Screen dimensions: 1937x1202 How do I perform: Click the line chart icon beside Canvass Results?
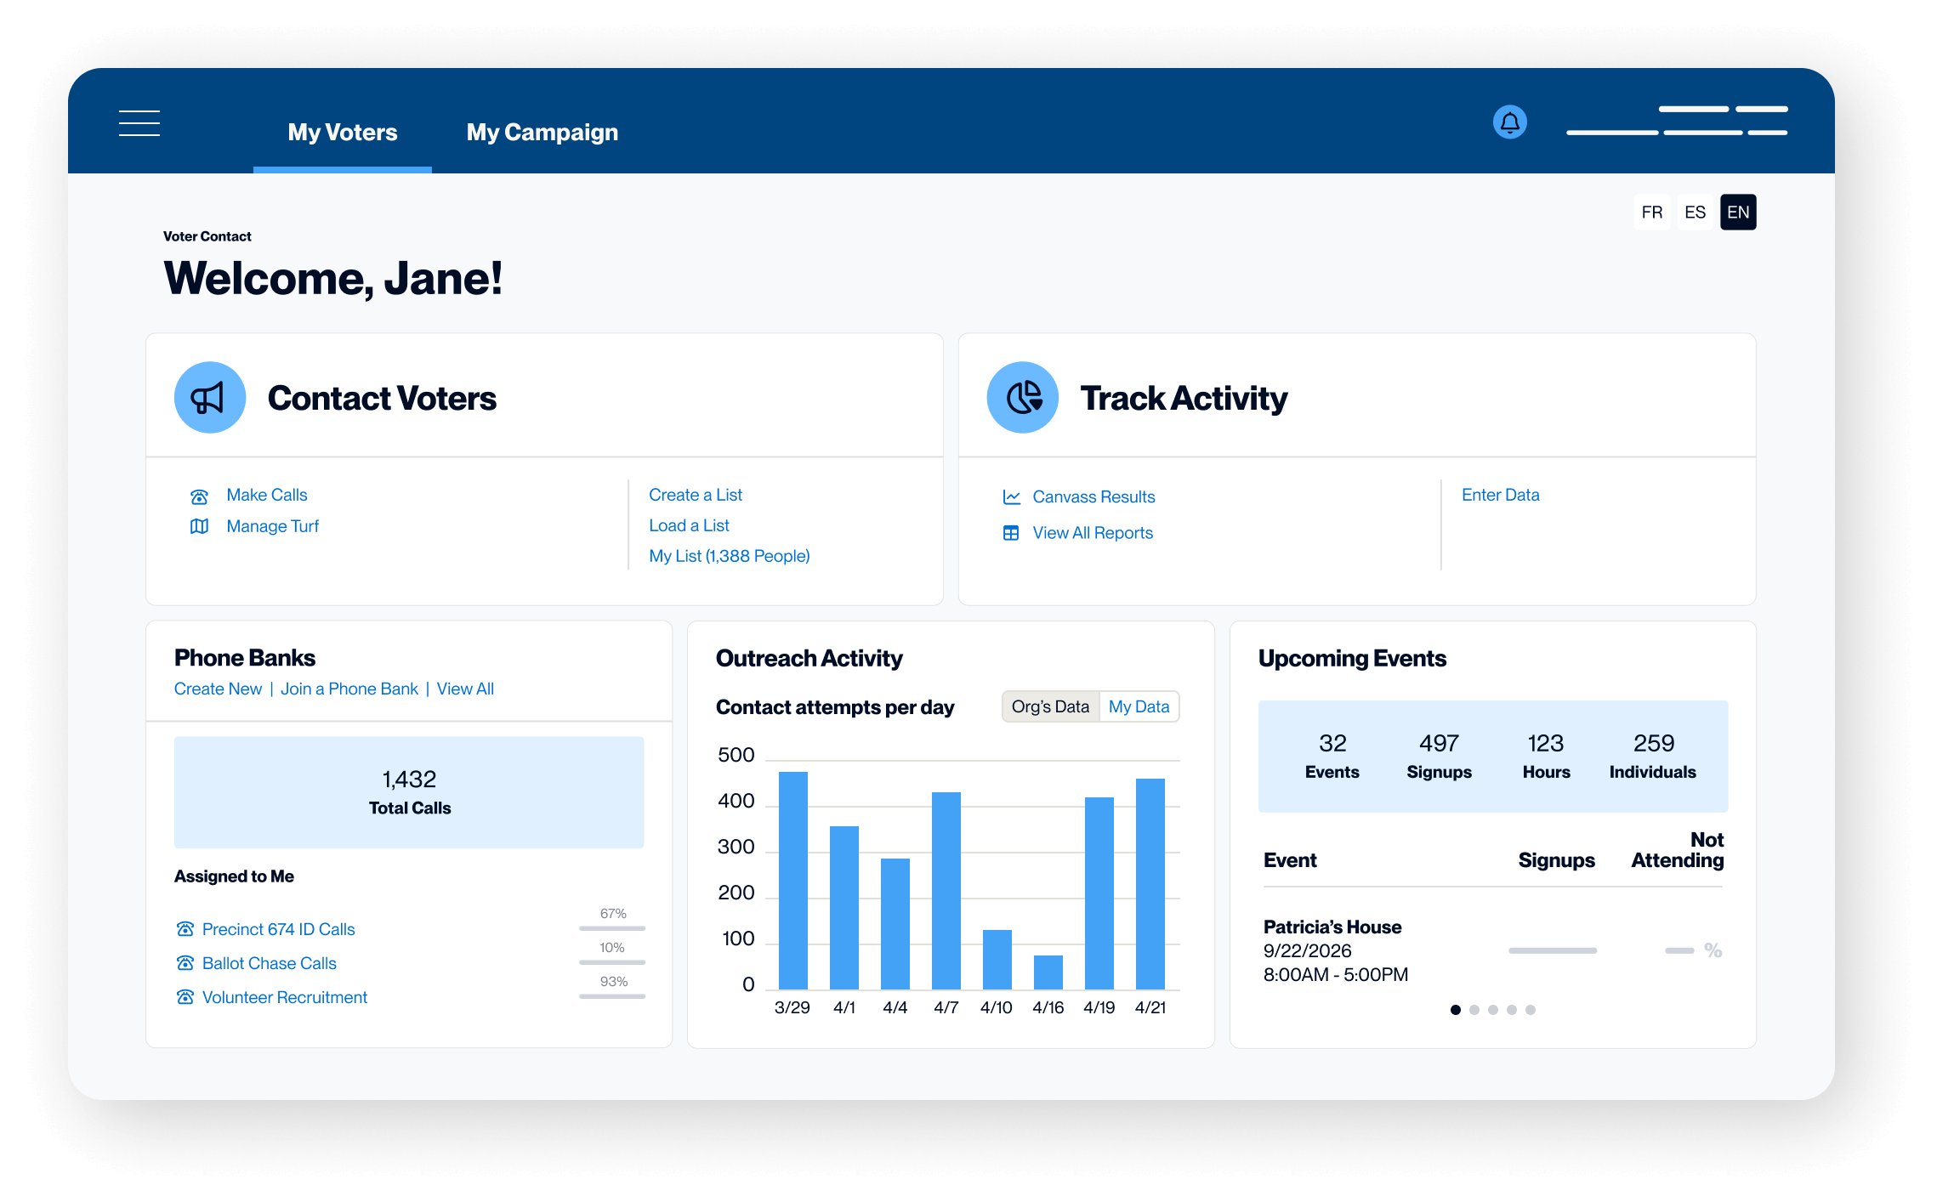coord(1011,497)
